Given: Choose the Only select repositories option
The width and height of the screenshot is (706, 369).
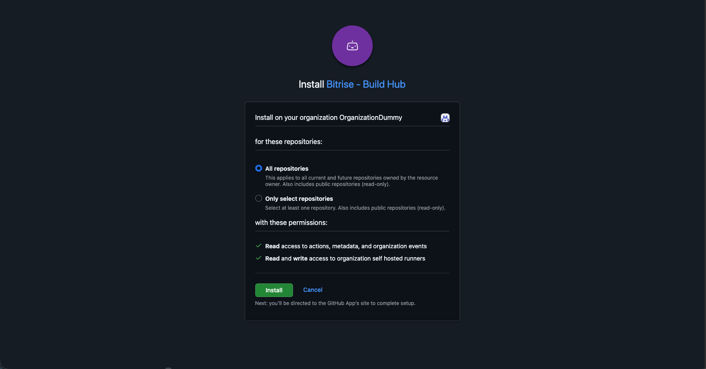Looking at the screenshot, I should tap(259, 198).
